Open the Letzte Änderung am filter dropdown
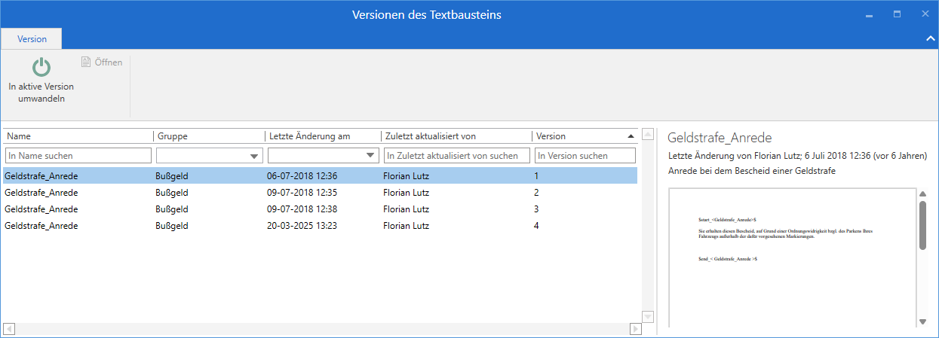Image resolution: width=939 pixels, height=338 pixels. coord(370,156)
